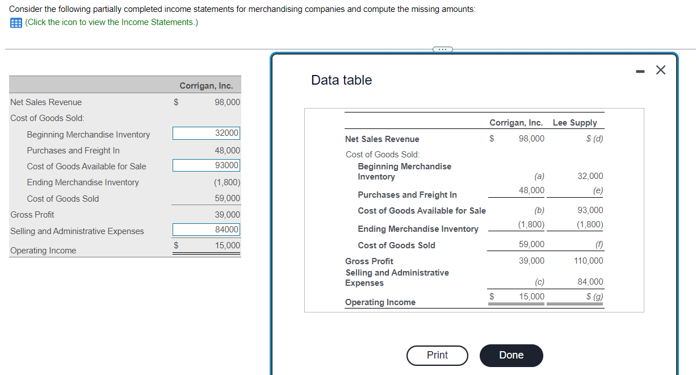Select 98,000 value in left statement

pos(227,102)
